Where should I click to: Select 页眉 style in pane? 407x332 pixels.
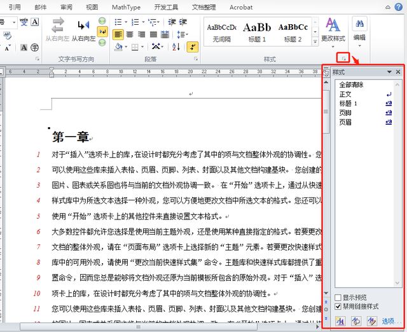pos(366,122)
